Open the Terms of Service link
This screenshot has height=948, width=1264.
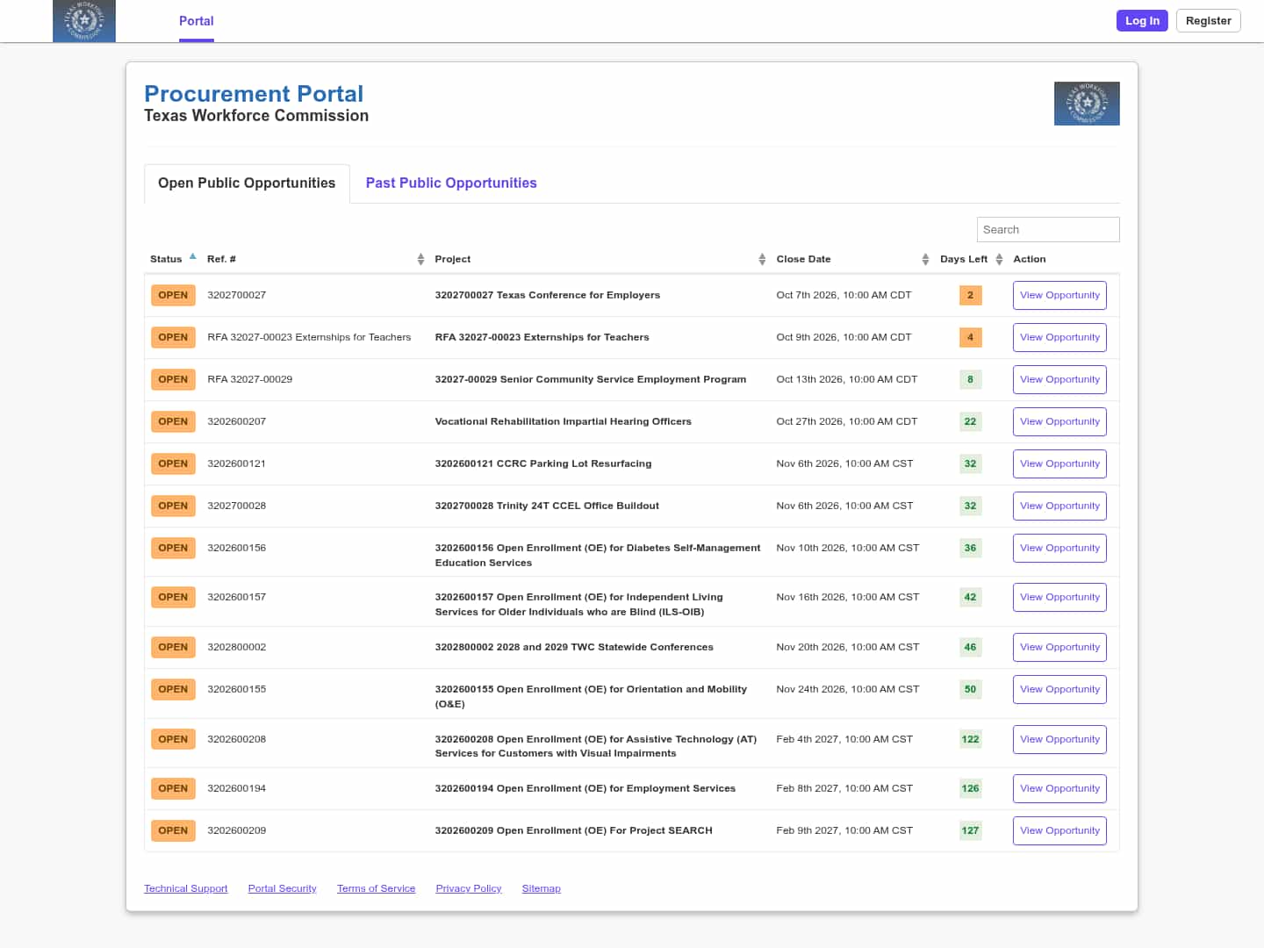coord(376,889)
